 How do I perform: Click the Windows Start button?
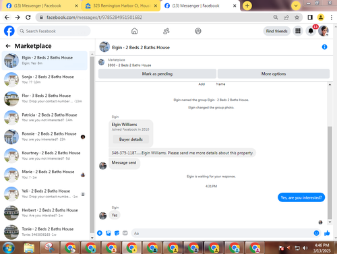tap(8, 248)
